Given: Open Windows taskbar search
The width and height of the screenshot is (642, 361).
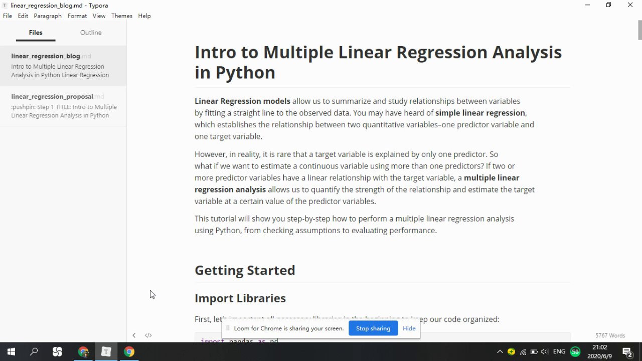Looking at the screenshot, I should tap(34, 351).
